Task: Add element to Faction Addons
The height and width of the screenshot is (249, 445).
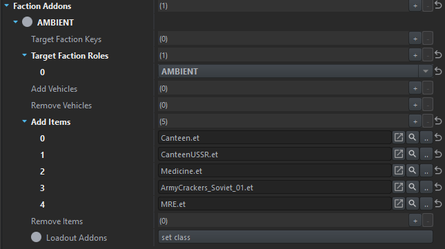Action: pos(415,6)
